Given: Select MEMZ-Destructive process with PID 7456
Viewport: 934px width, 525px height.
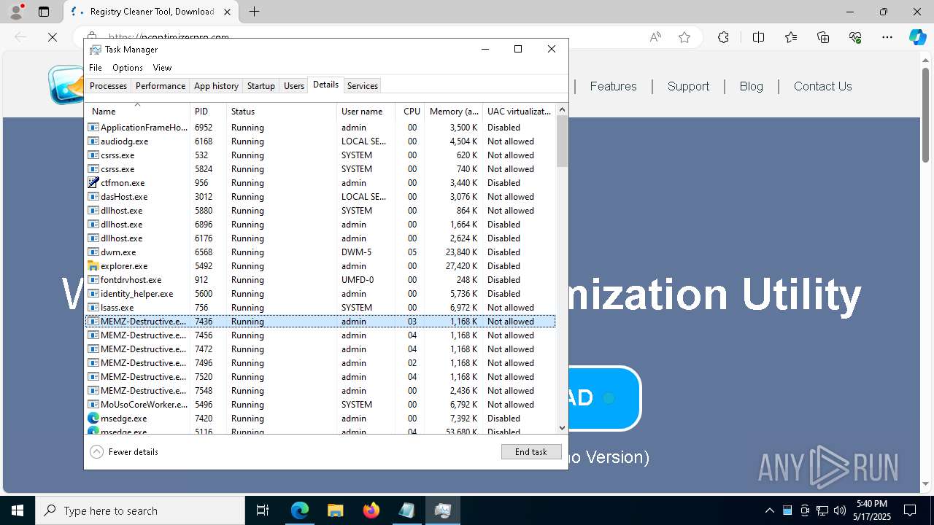Looking at the screenshot, I should point(320,335).
